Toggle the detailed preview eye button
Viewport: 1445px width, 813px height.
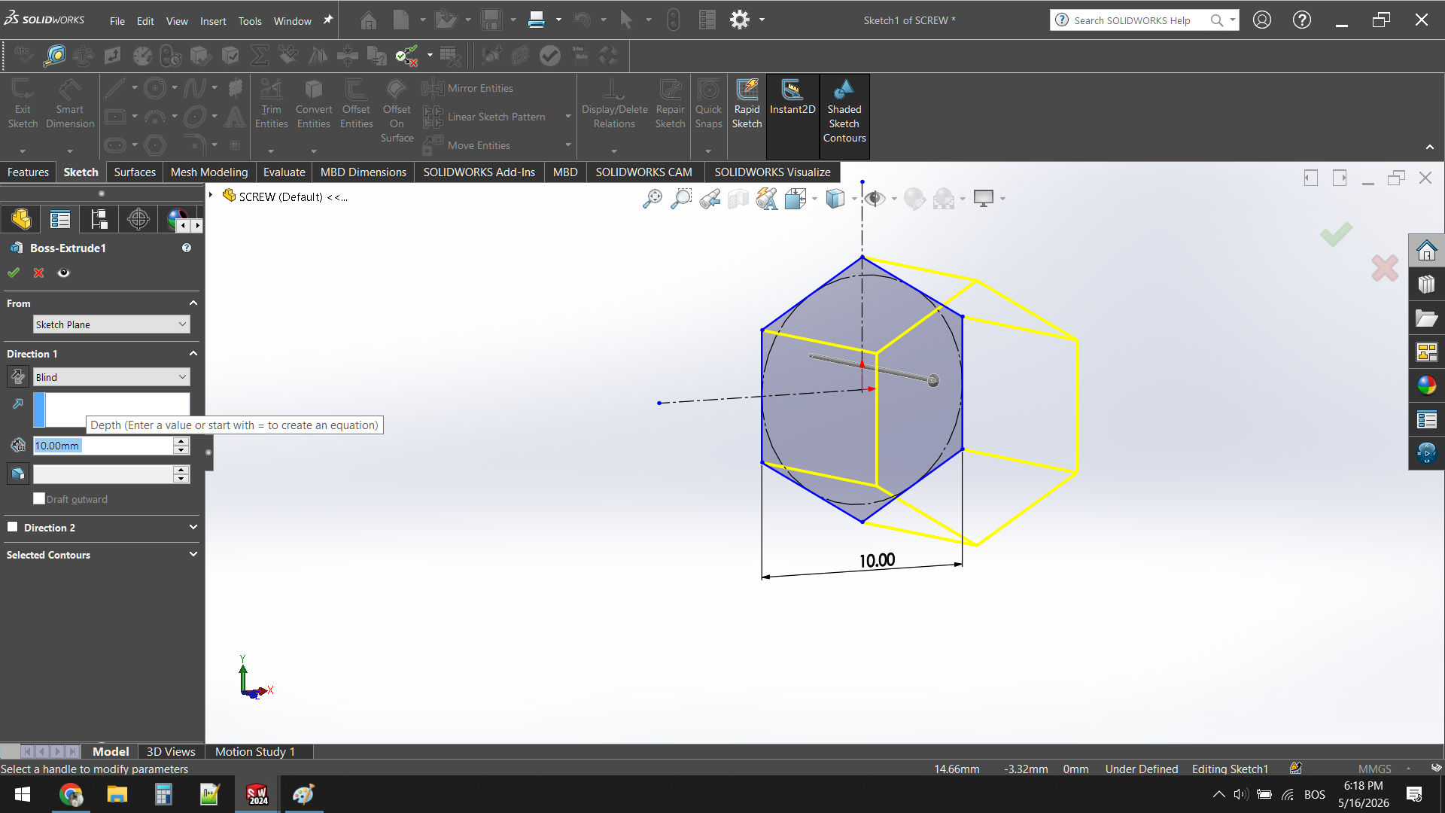click(64, 273)
